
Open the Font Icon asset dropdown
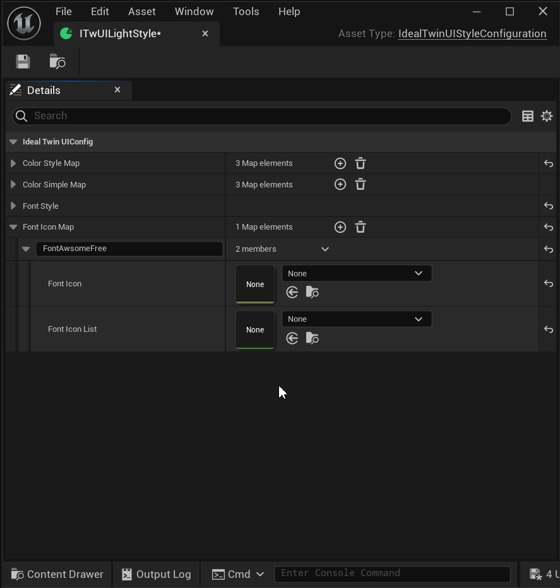tap(356, 273)
